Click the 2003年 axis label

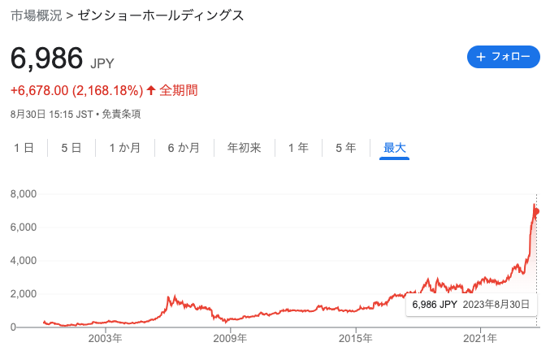[x=106, y=338]
